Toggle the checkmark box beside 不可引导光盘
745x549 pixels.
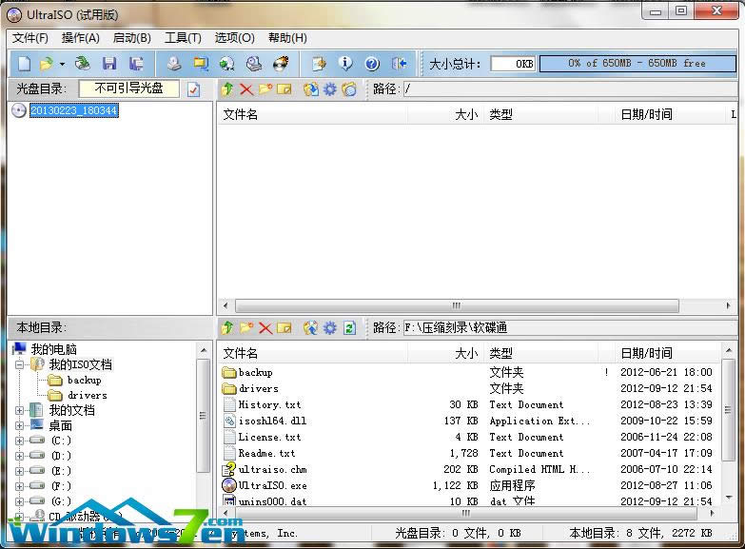(194, 89)
